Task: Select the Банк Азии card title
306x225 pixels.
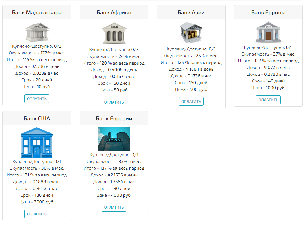Action: tap(191, 12)
